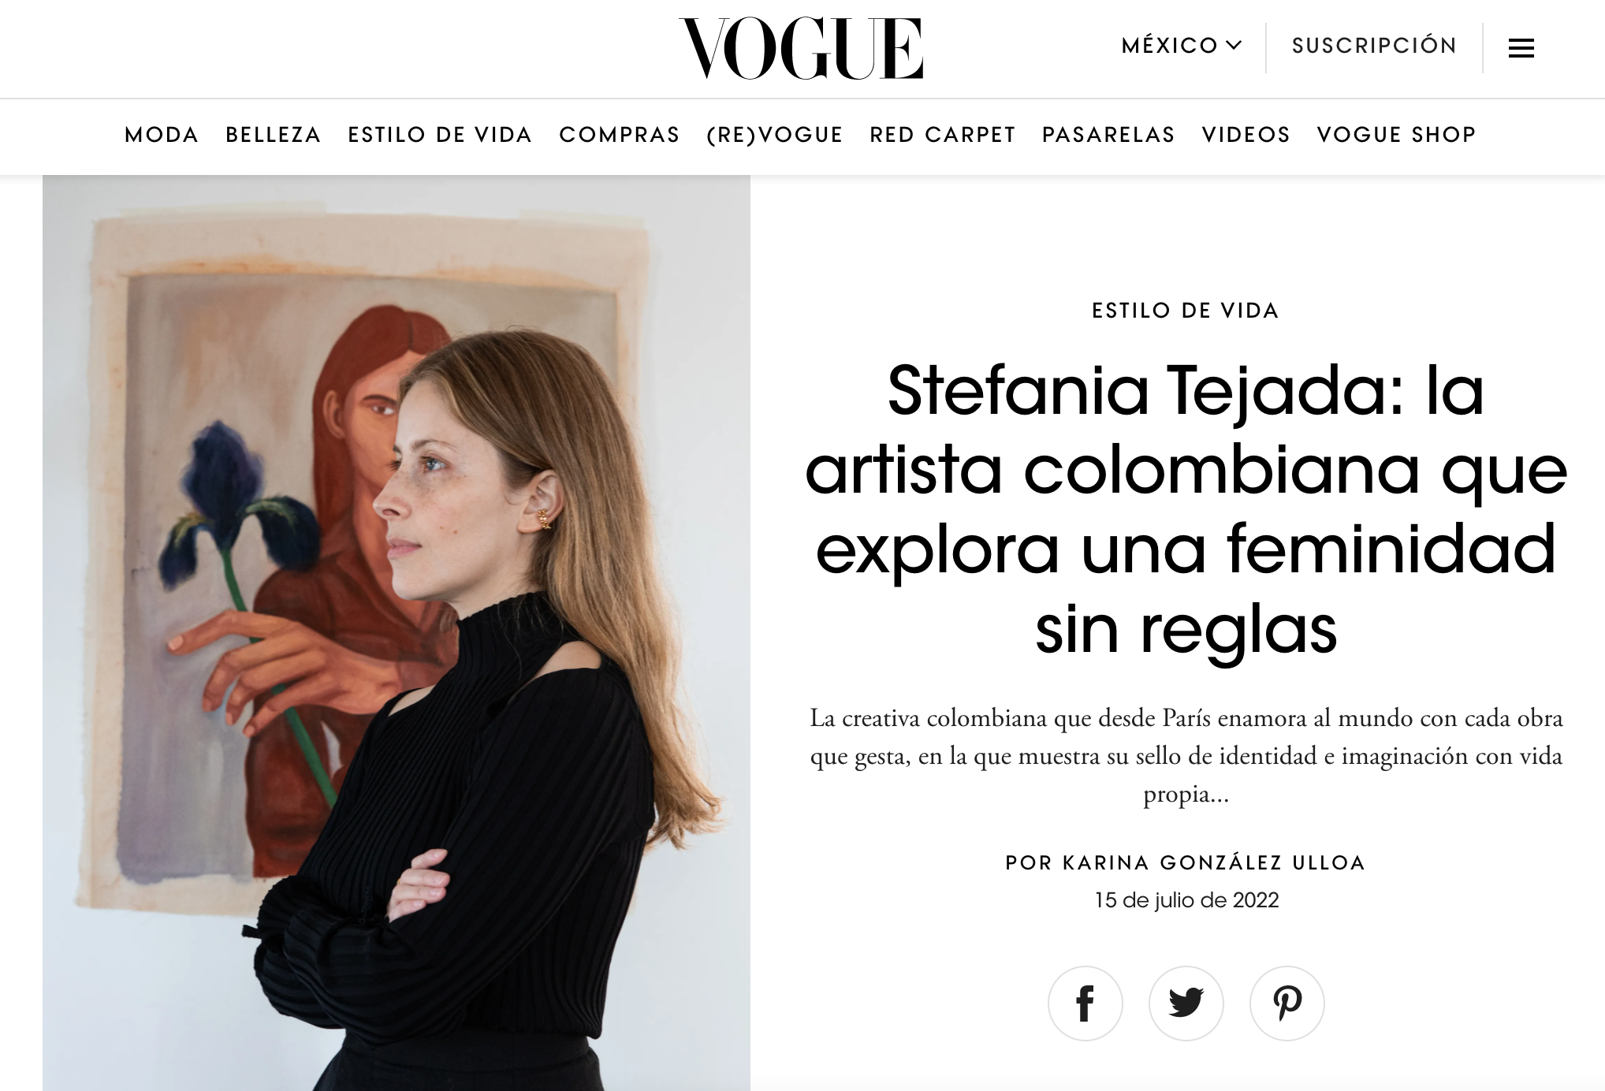Go to Vogue homepage via logo
This screenshot has height=1091, width=1605.
801,48
